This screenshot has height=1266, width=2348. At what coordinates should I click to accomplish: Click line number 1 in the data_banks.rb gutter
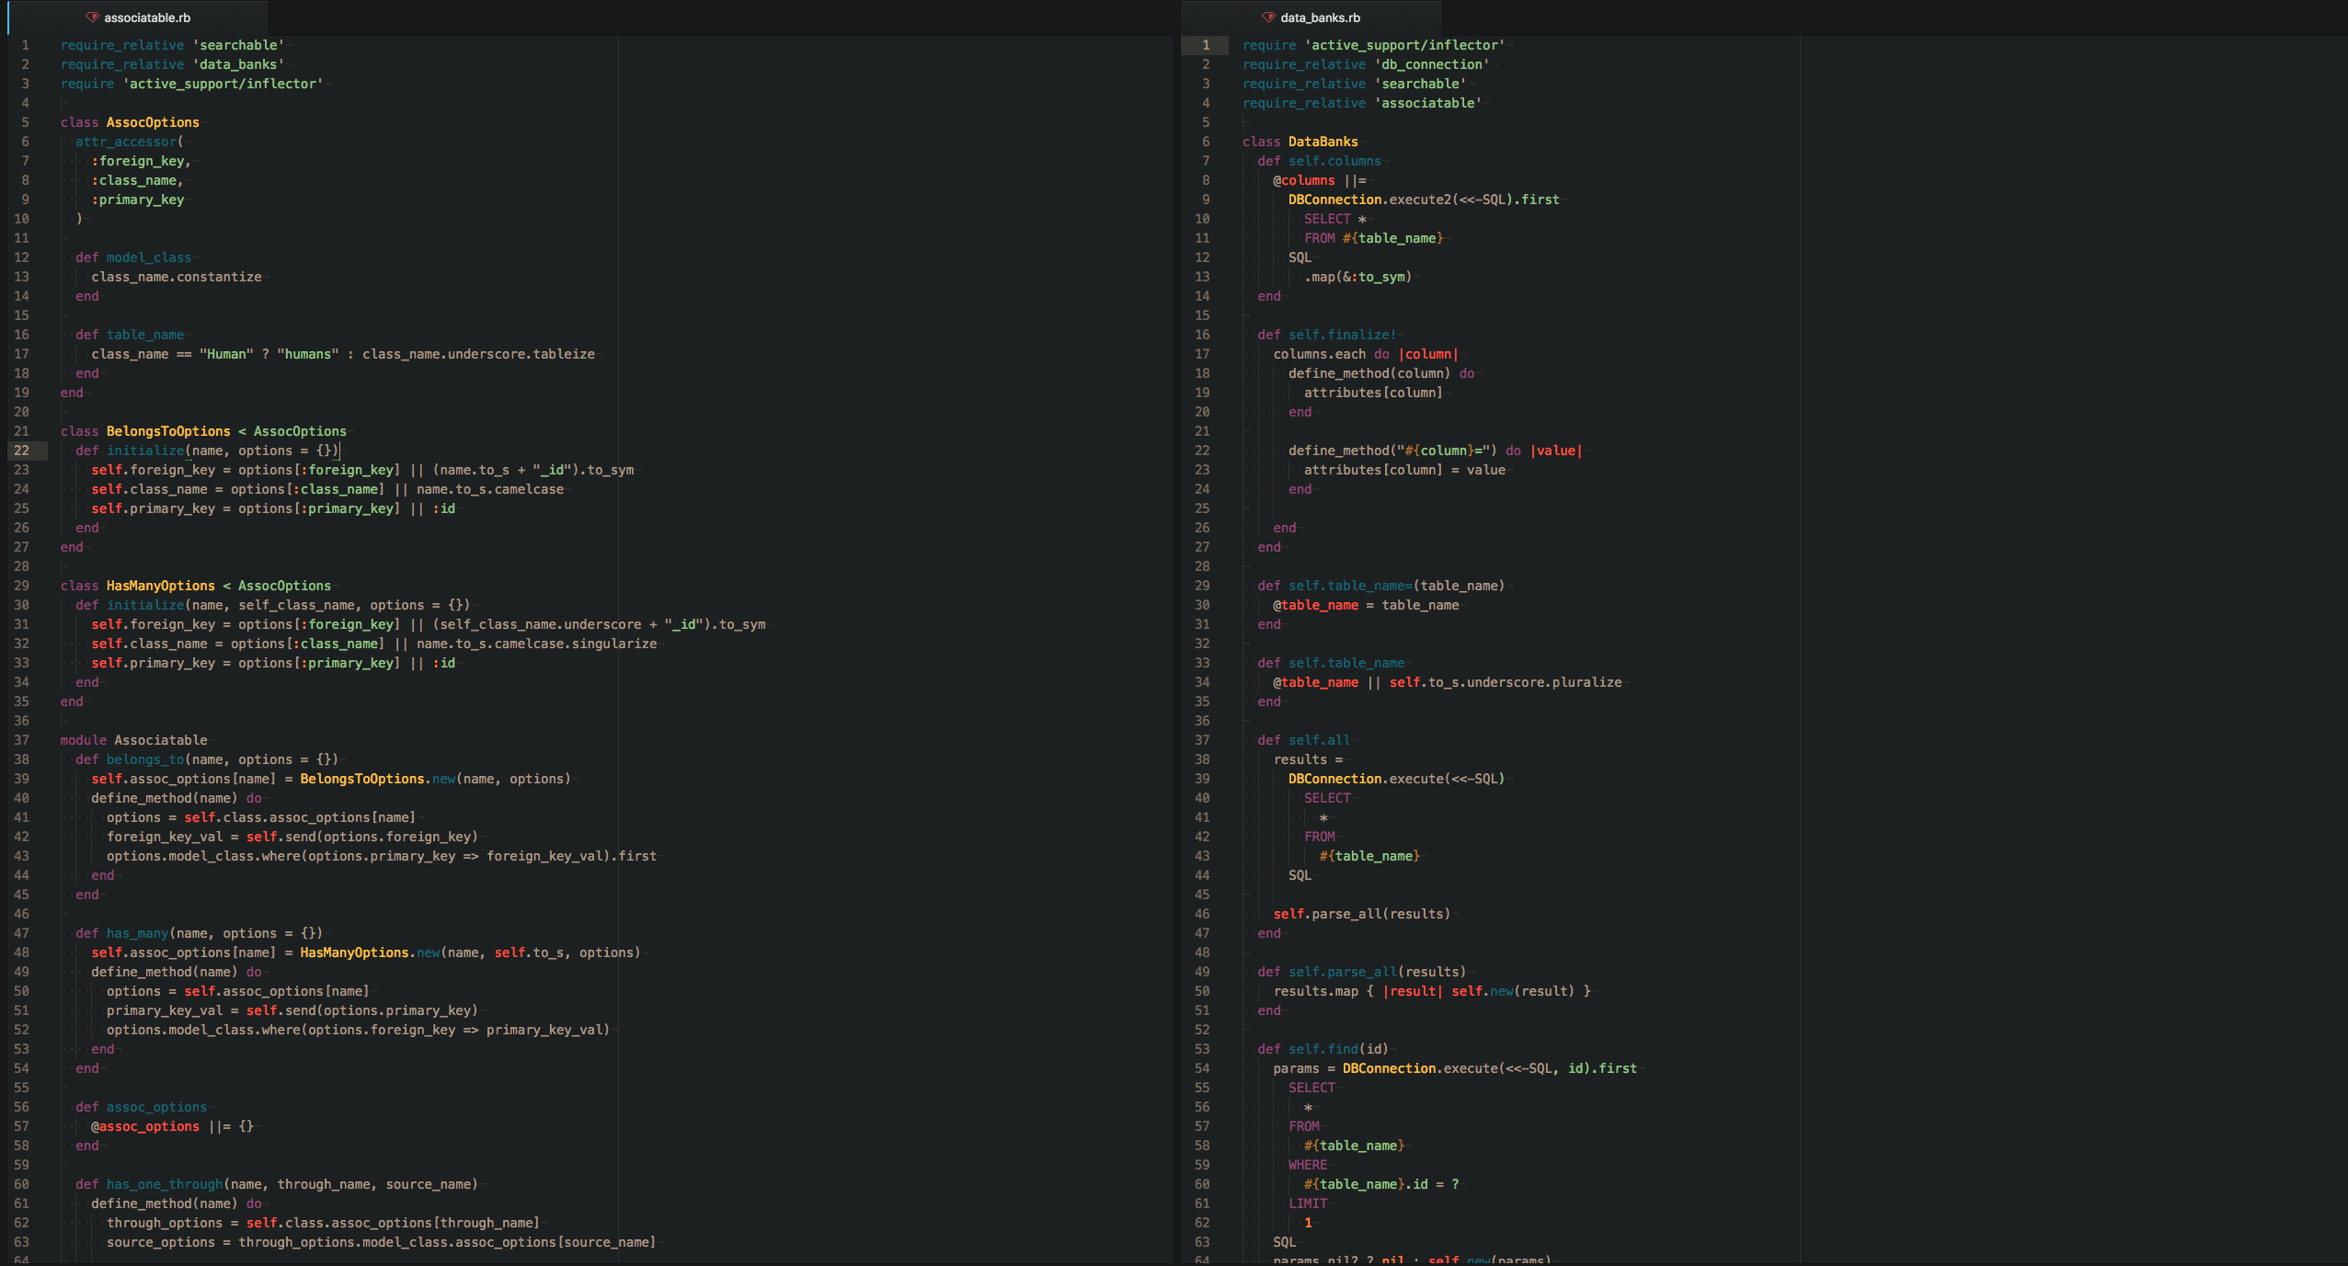1205,45
